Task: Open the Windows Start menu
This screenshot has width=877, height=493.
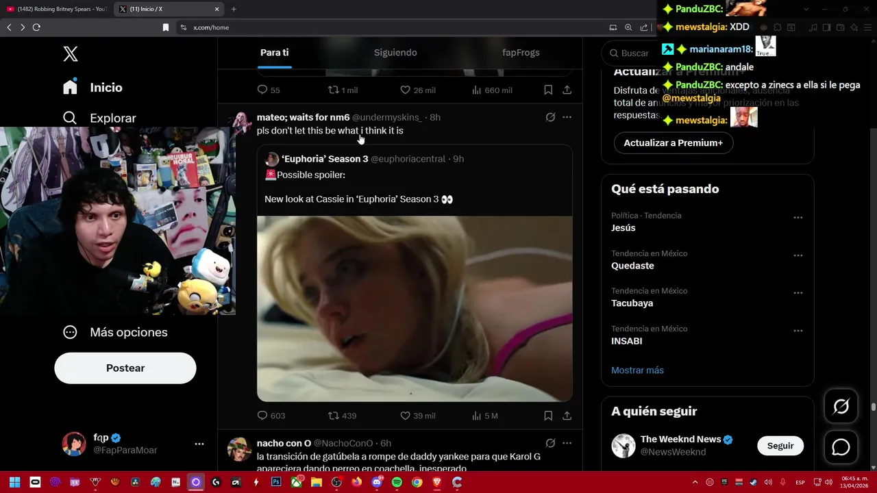Action: [14, 482]
